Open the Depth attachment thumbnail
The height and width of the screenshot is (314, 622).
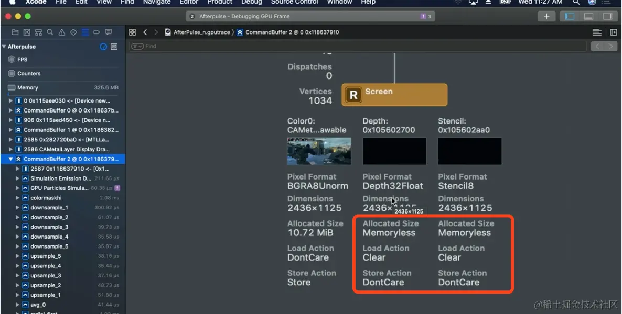tap(394, 151)
